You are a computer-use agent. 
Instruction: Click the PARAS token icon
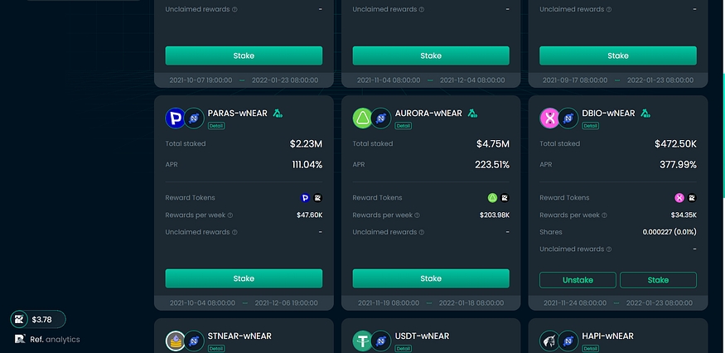point(175,118)
